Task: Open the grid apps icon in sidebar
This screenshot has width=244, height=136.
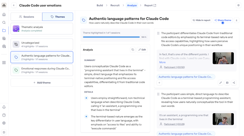Action: pos(4,62)
